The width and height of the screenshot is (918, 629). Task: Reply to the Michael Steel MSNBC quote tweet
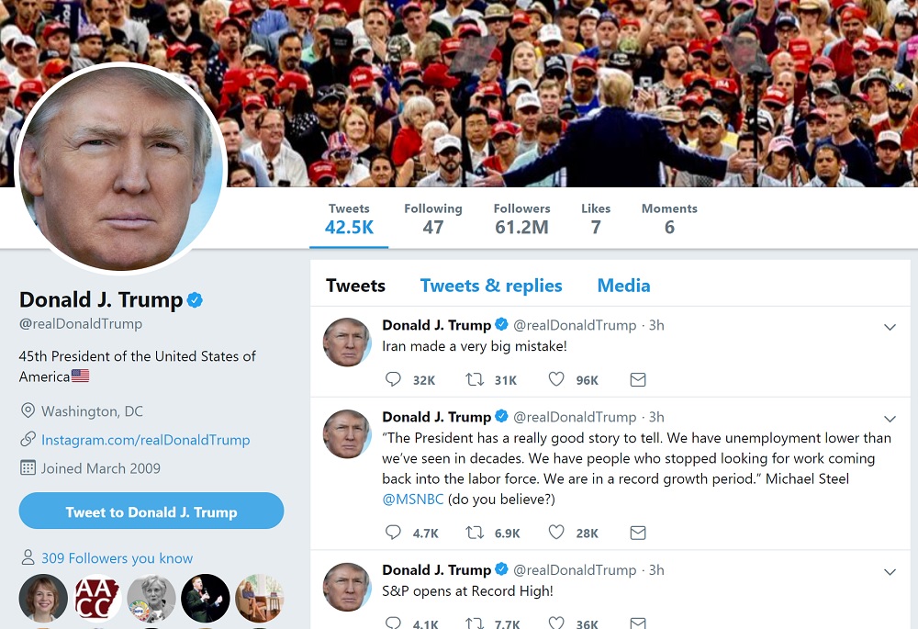(x=393, y=533)
